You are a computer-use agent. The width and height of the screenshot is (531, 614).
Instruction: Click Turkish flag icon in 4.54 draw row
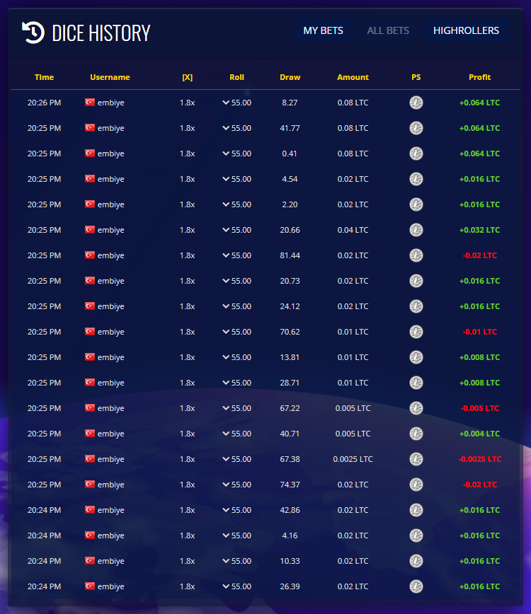point(90,178)
